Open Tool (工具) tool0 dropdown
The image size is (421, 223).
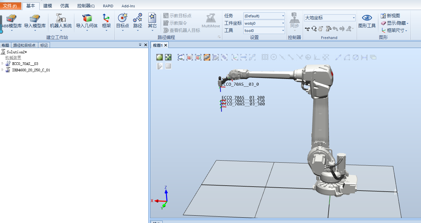click(x=264, y=31)
